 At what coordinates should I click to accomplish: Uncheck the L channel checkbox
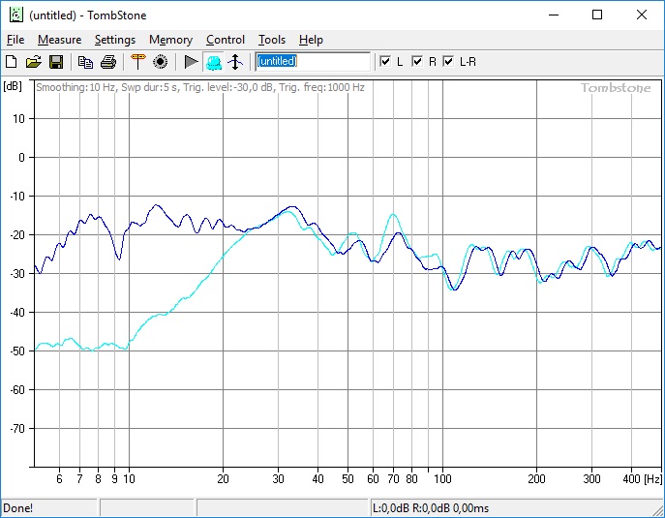385,62
